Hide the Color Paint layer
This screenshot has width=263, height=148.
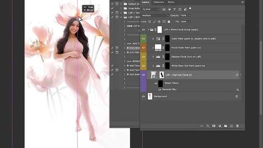143,39
